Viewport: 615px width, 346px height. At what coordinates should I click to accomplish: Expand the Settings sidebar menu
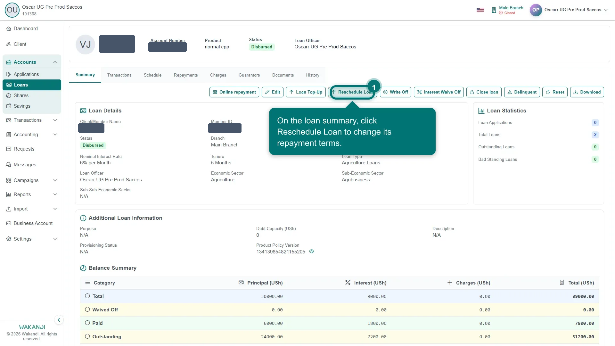(x=55, y=239)
